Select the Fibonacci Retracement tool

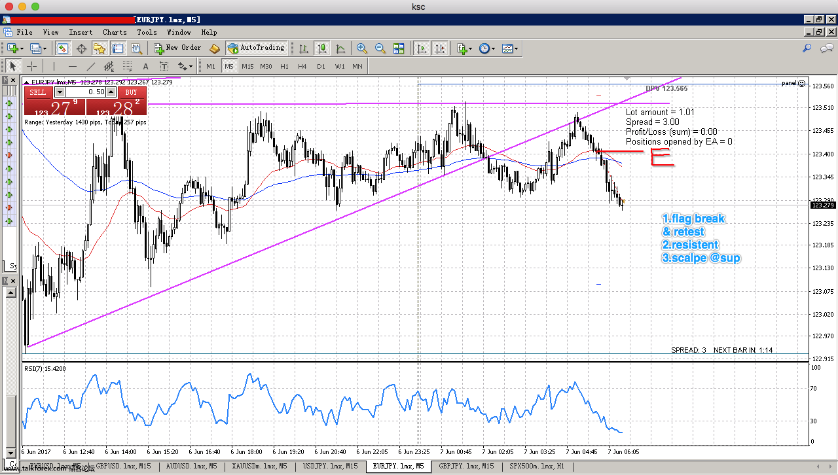tap(127, 66)
